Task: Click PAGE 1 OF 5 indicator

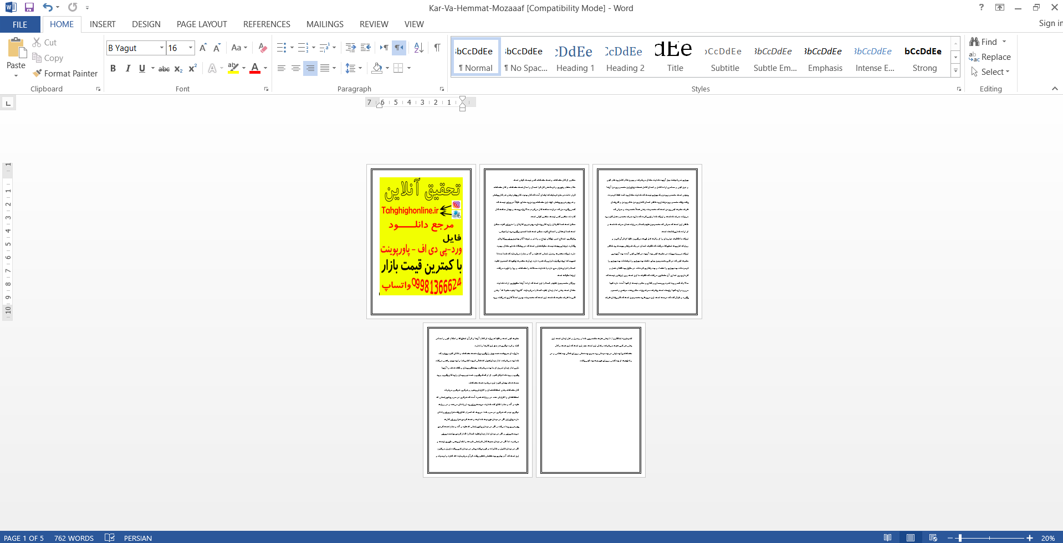Action: pos(24,538)
